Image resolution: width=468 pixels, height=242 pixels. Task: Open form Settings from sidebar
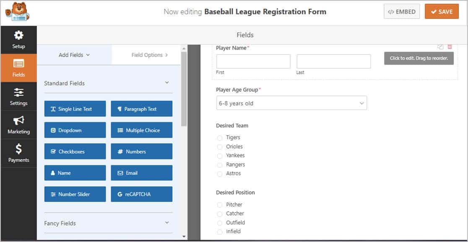tap(18, 96)
